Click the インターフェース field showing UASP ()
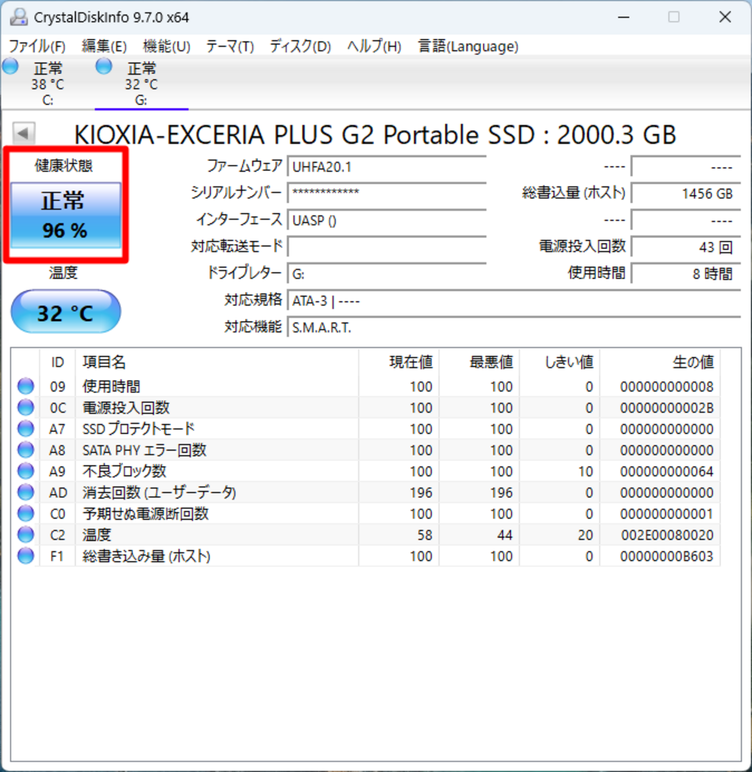 (386, 220)
